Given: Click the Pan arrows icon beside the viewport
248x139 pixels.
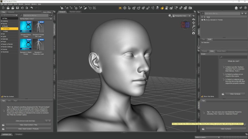Looking at the screenshot, I should 193,23.
